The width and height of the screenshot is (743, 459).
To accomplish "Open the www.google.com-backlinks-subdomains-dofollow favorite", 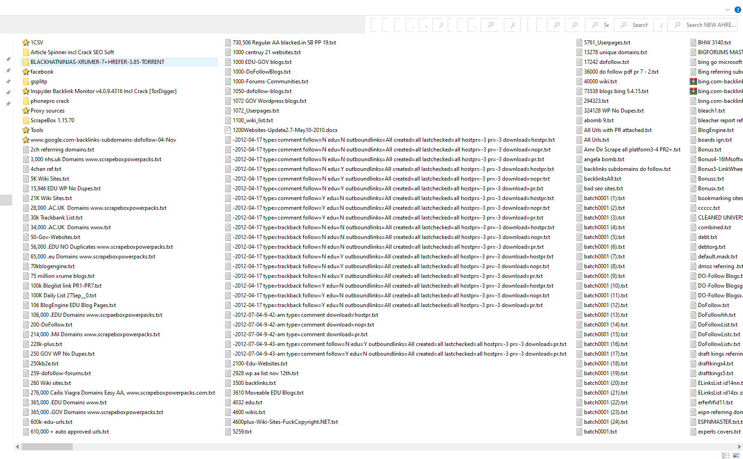I will click(103, 139).
